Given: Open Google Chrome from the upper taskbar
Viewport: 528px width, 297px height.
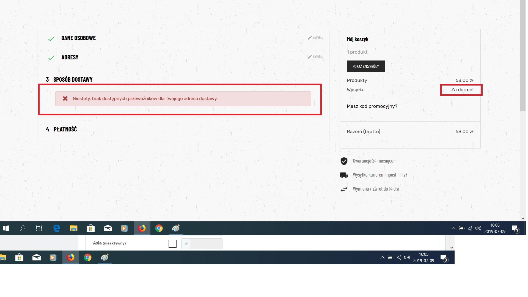Looking at the screenshot, I should pyautogui.click(x=159, y=228).
